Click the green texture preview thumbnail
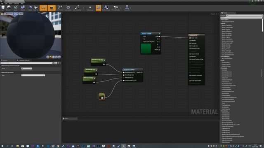The width and height of the screenshot is (264, 148). [x=146, y=49]
